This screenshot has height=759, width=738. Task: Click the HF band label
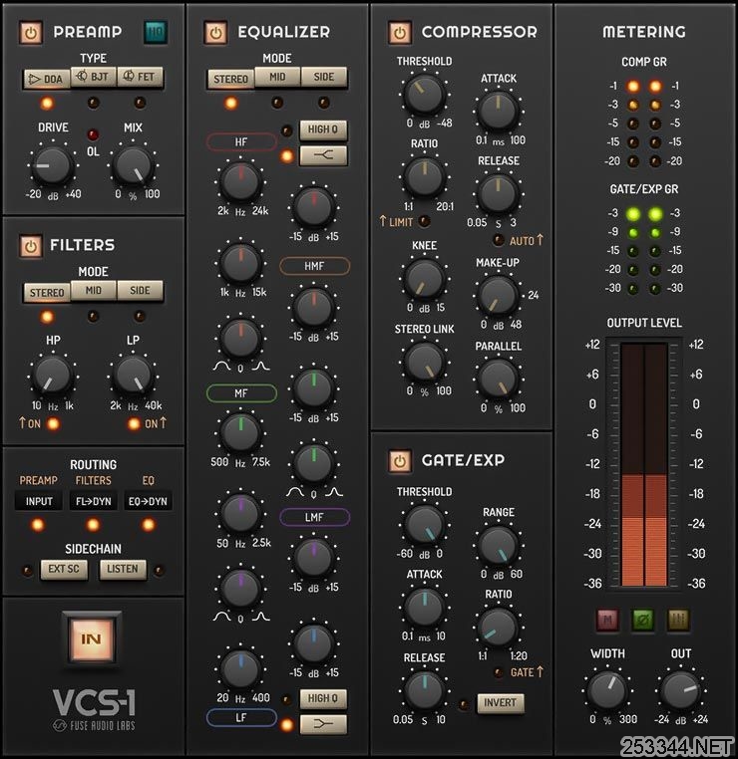click(x=241, y=141)
